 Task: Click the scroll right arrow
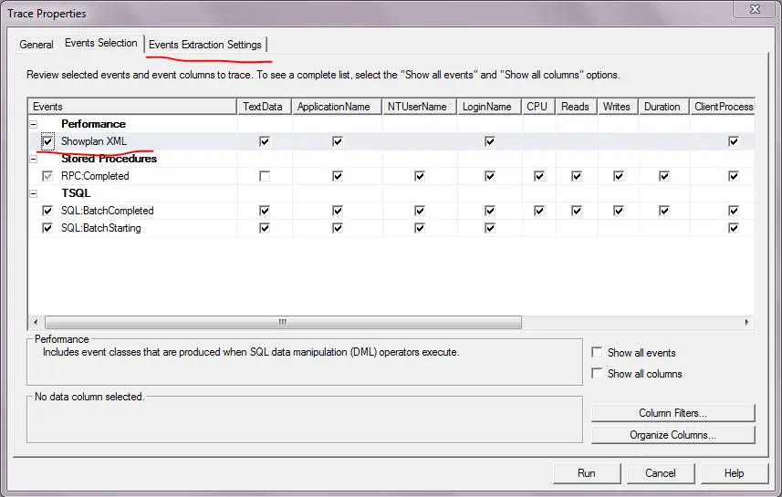746,323
